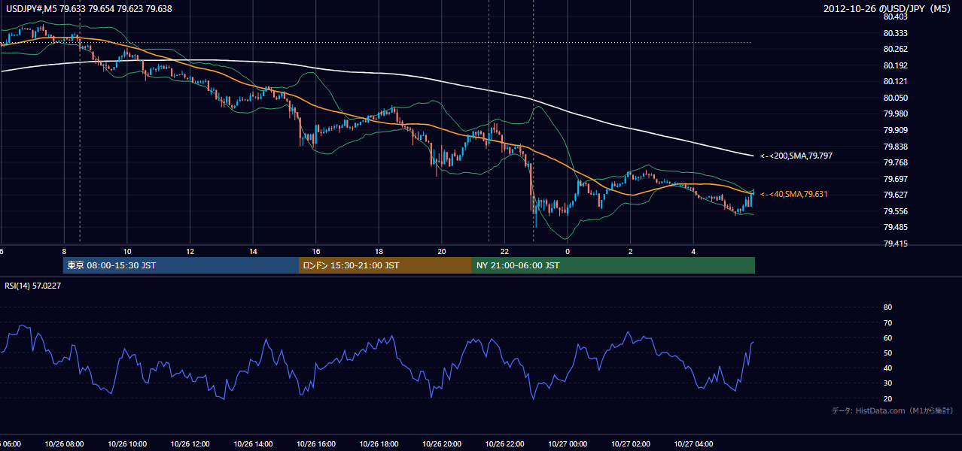Click the 10/27 02:00 time label
Screen dimensions: 962x451
click(x=631, y=444)
